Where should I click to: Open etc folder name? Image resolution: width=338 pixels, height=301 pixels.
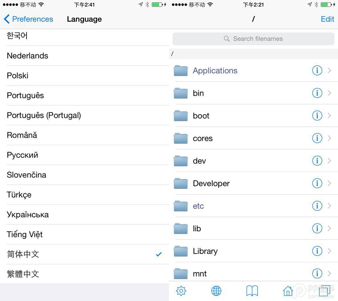[x=198, y=206]
